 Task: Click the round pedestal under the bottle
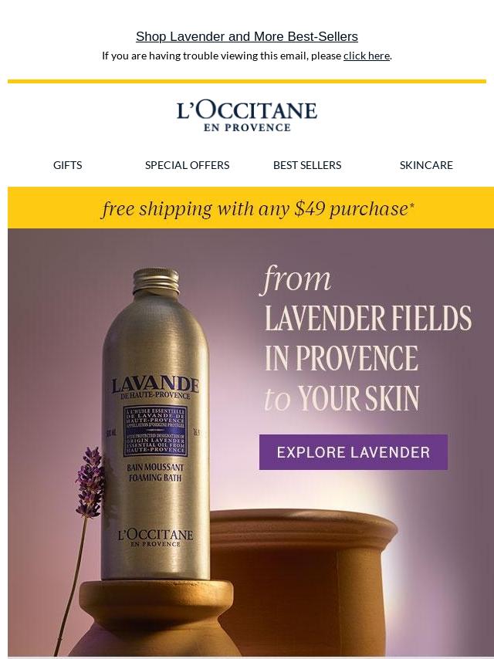click(x=156, y=605)
